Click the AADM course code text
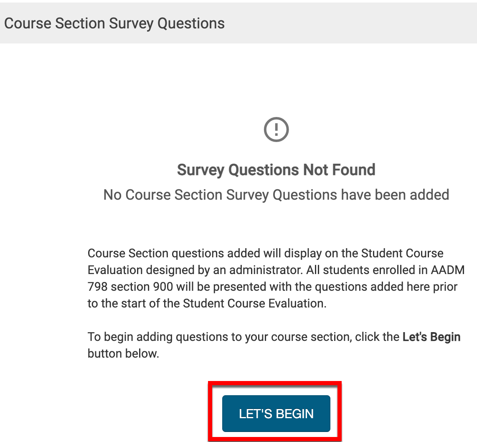This screenshot has width=477, height=442. point(447,270)
